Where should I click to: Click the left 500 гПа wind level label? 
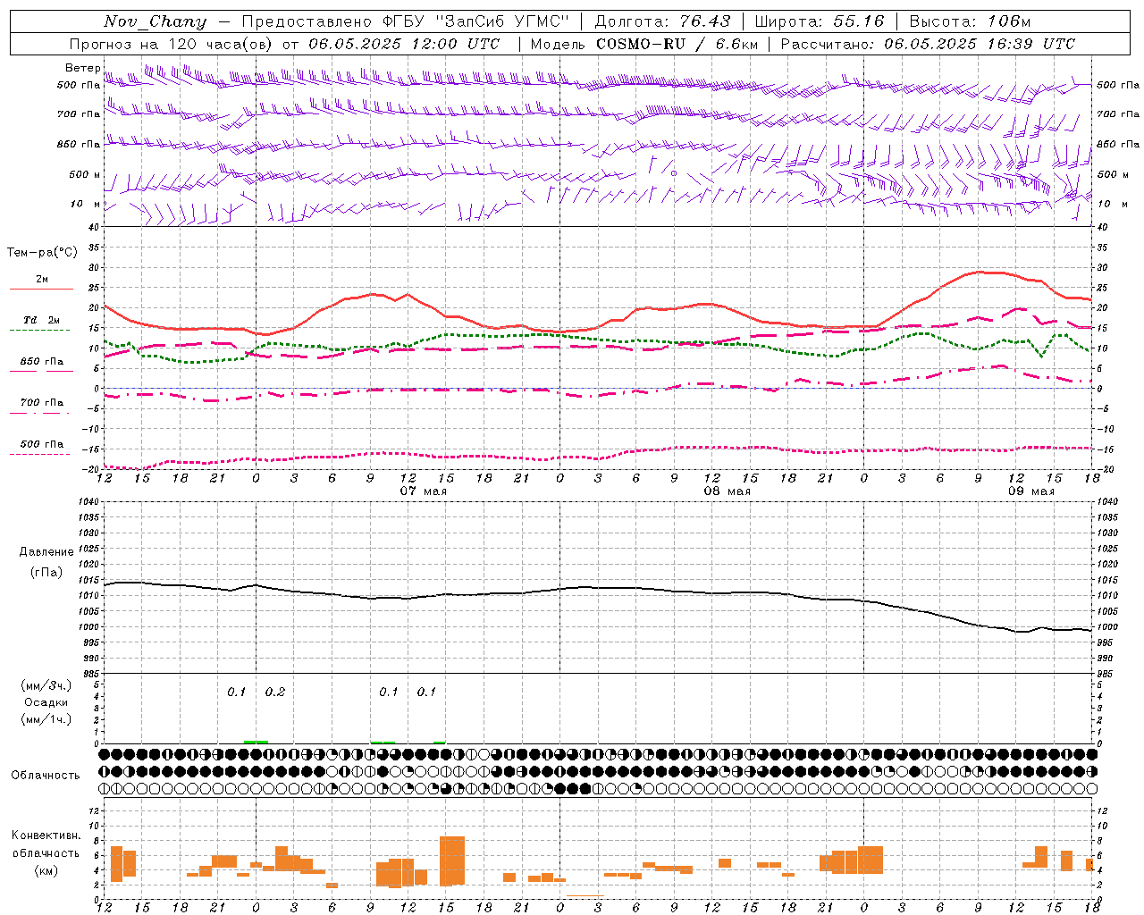79,85
